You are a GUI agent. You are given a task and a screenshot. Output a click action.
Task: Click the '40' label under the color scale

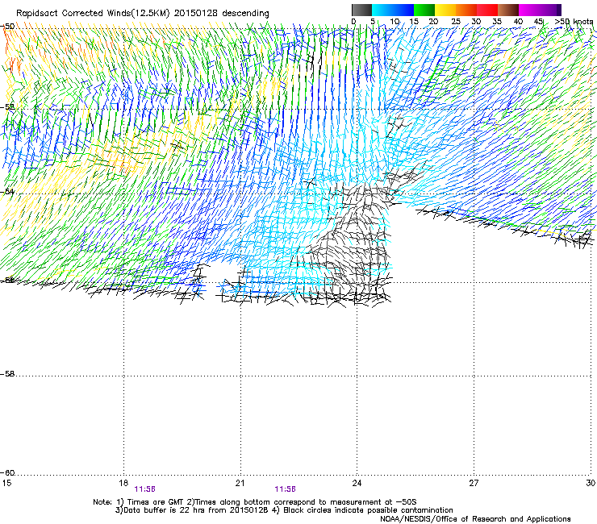[x=518, y=22]
